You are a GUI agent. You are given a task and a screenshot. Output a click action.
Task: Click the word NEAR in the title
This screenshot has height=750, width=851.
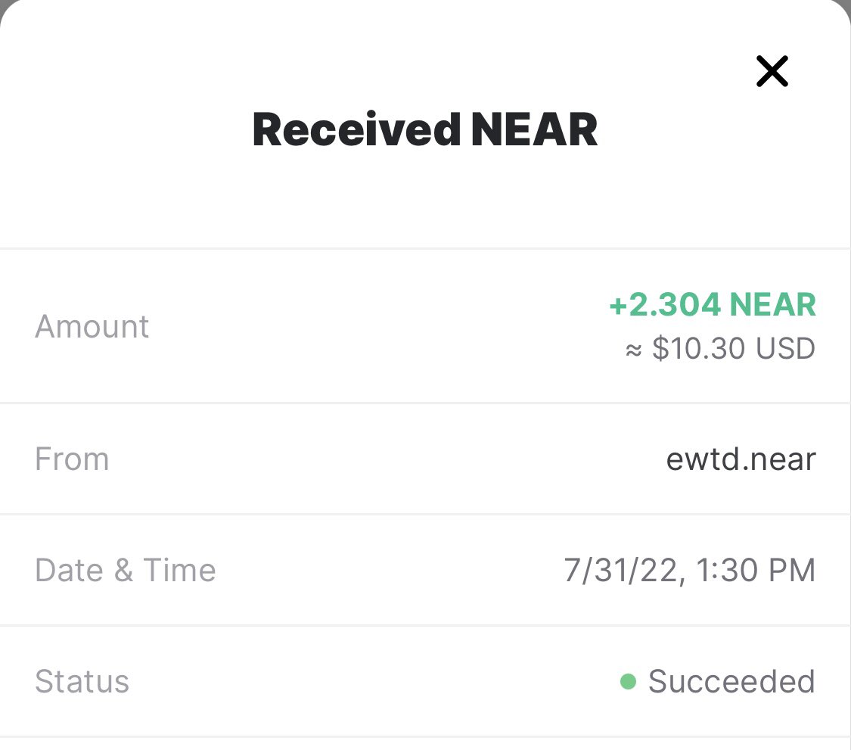point(535,130)
